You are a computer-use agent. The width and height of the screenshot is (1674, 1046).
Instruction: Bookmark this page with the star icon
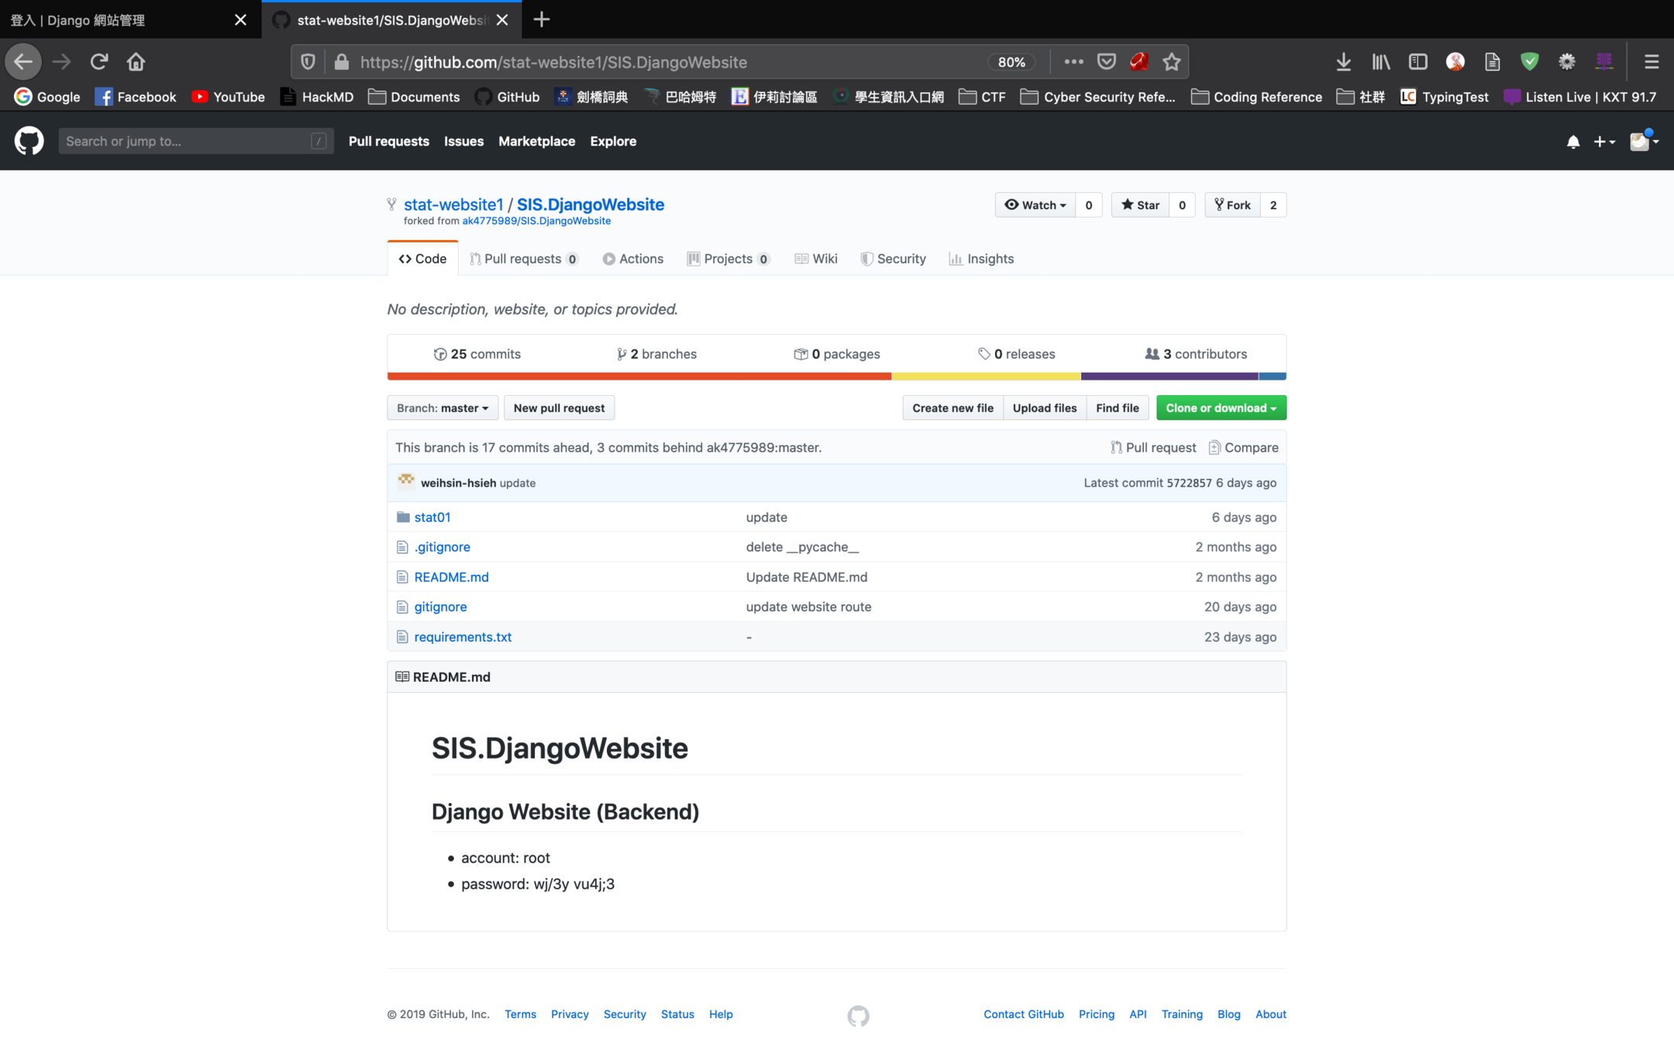coord(1171,62)
